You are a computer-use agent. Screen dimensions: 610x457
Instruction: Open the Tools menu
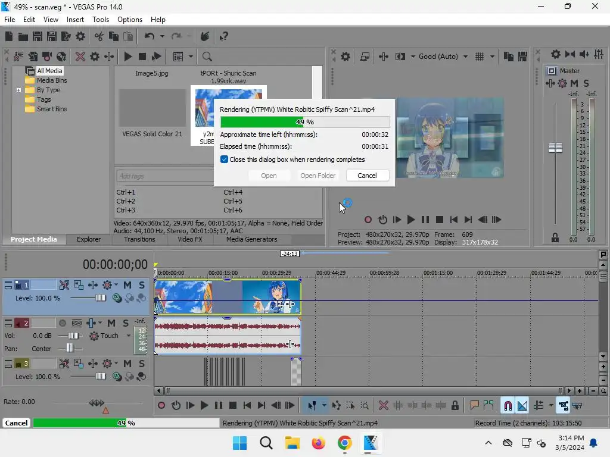(x=101, y=20)
